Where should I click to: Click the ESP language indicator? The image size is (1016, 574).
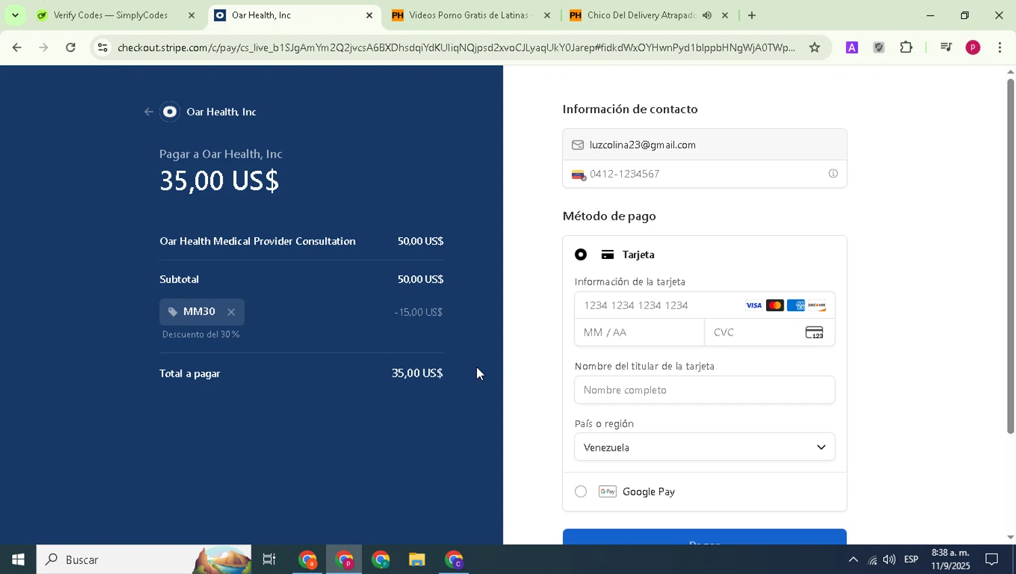pyautogui.click(x=911, y=560)
